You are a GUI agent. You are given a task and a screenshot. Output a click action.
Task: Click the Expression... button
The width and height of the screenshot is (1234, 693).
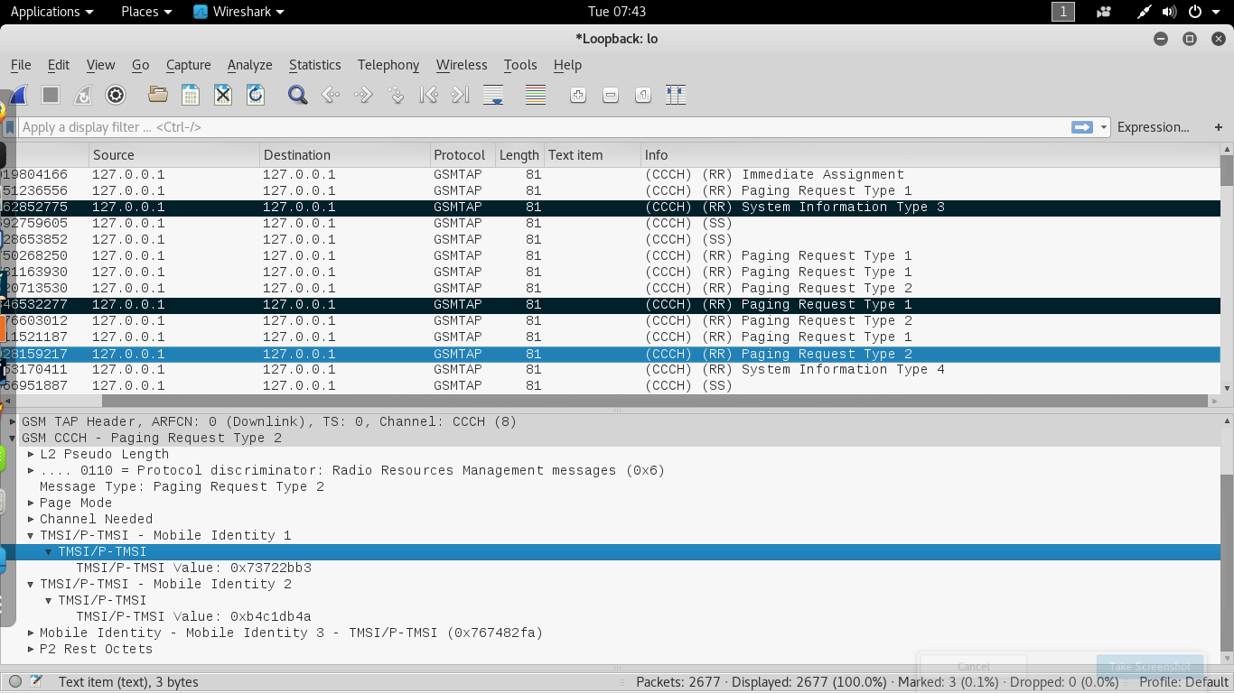1153,127
